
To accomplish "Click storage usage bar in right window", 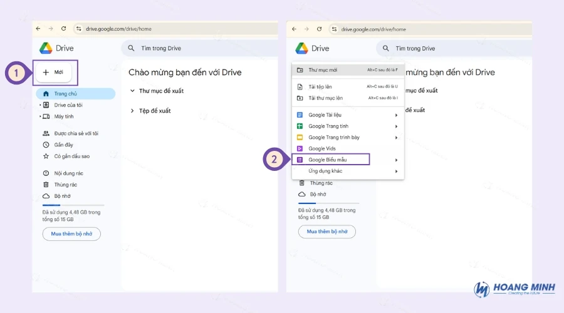I will coord(329,203).
